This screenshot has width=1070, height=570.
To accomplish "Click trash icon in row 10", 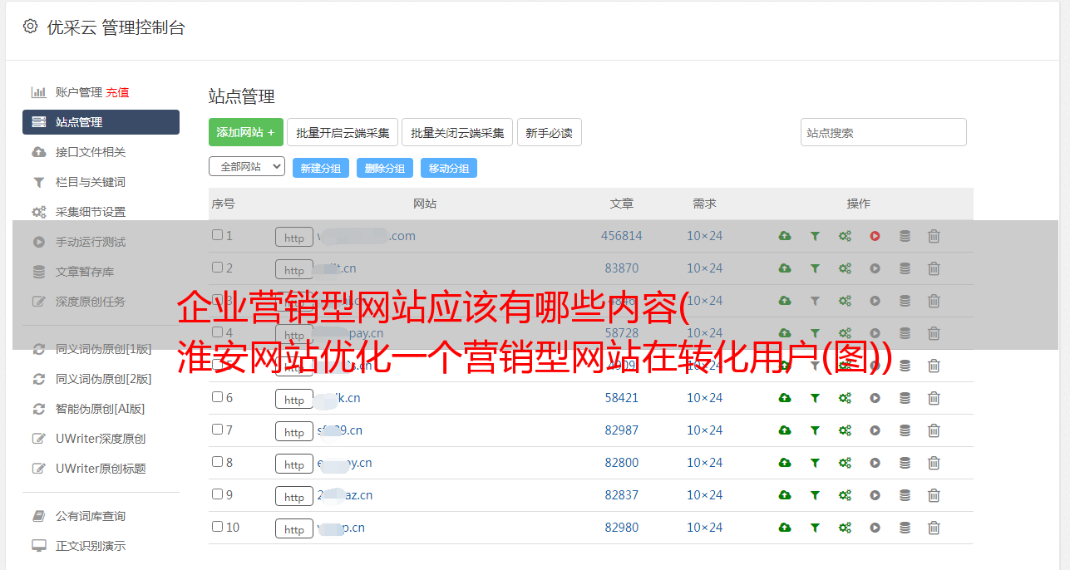I will tap(934, 528).
